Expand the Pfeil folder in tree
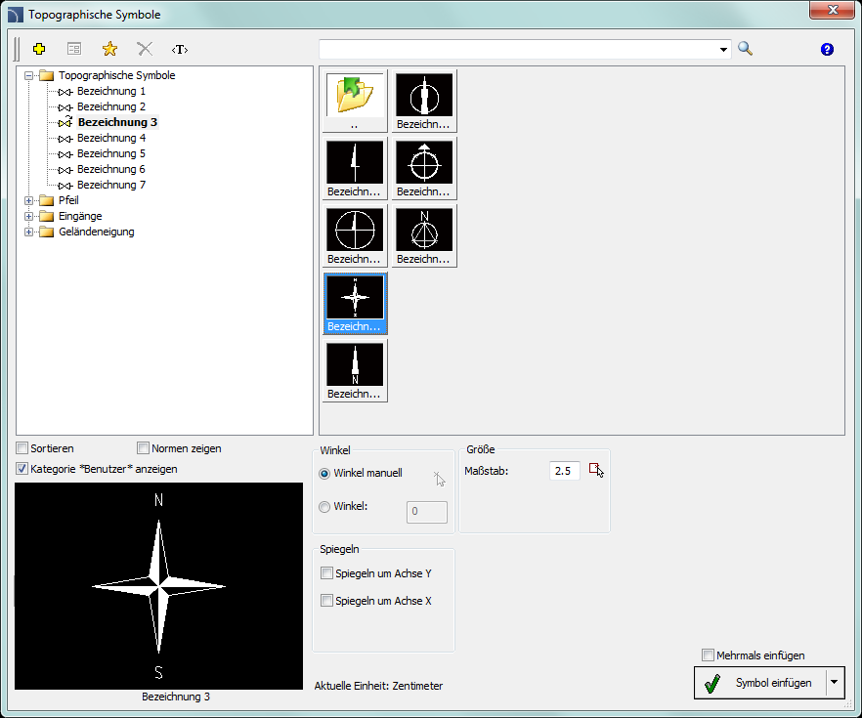Screen dimensions: 862x718 pyautogui.click(x=29, y=200)
